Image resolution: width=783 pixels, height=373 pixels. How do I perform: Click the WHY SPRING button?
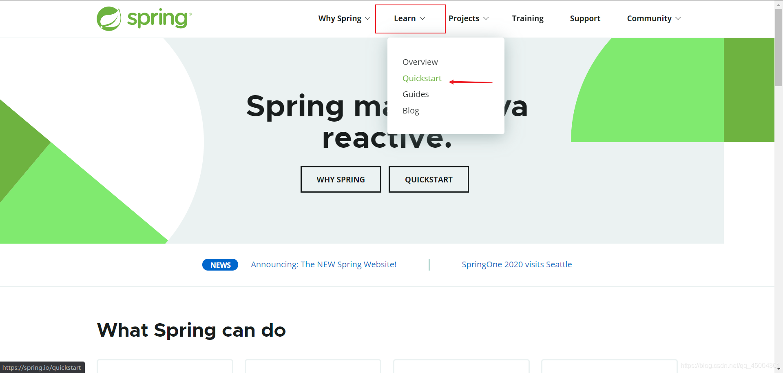point(341,179)
